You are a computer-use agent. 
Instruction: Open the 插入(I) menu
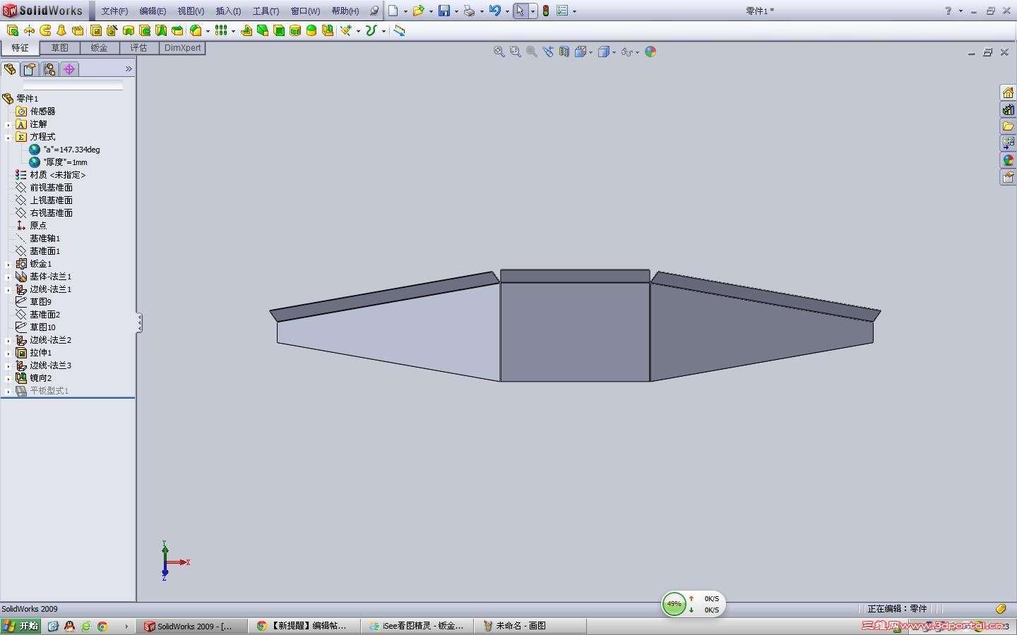click(228, 11)
